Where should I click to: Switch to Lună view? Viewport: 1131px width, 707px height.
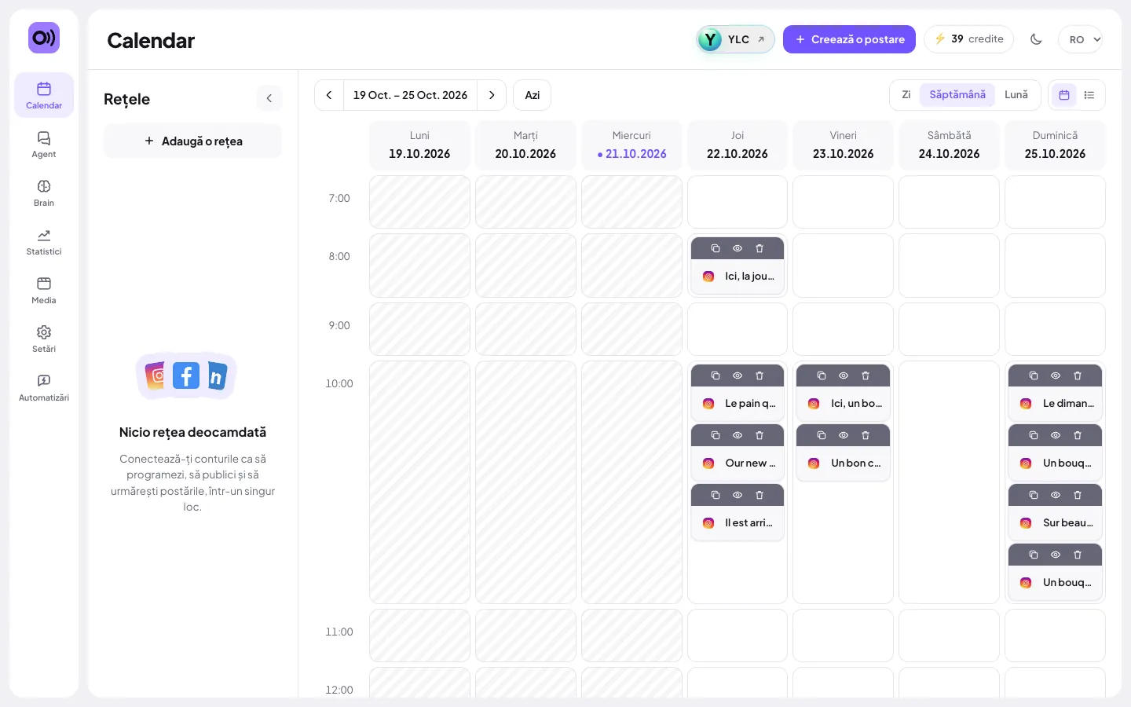1016,94
